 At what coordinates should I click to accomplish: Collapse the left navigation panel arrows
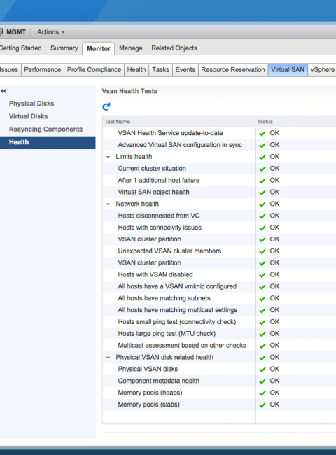3,91
